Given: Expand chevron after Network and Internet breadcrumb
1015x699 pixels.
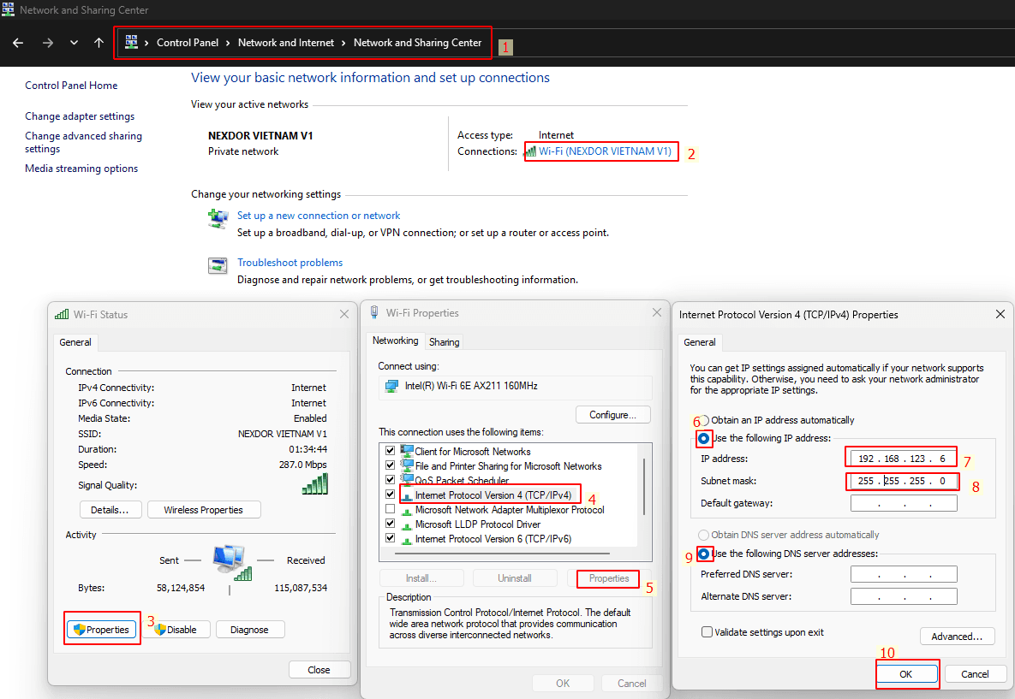Looking at the screenshot, I should [x=343, y=43].
